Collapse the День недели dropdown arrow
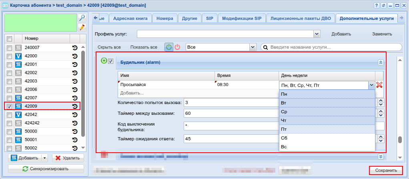 pos(371,85)
